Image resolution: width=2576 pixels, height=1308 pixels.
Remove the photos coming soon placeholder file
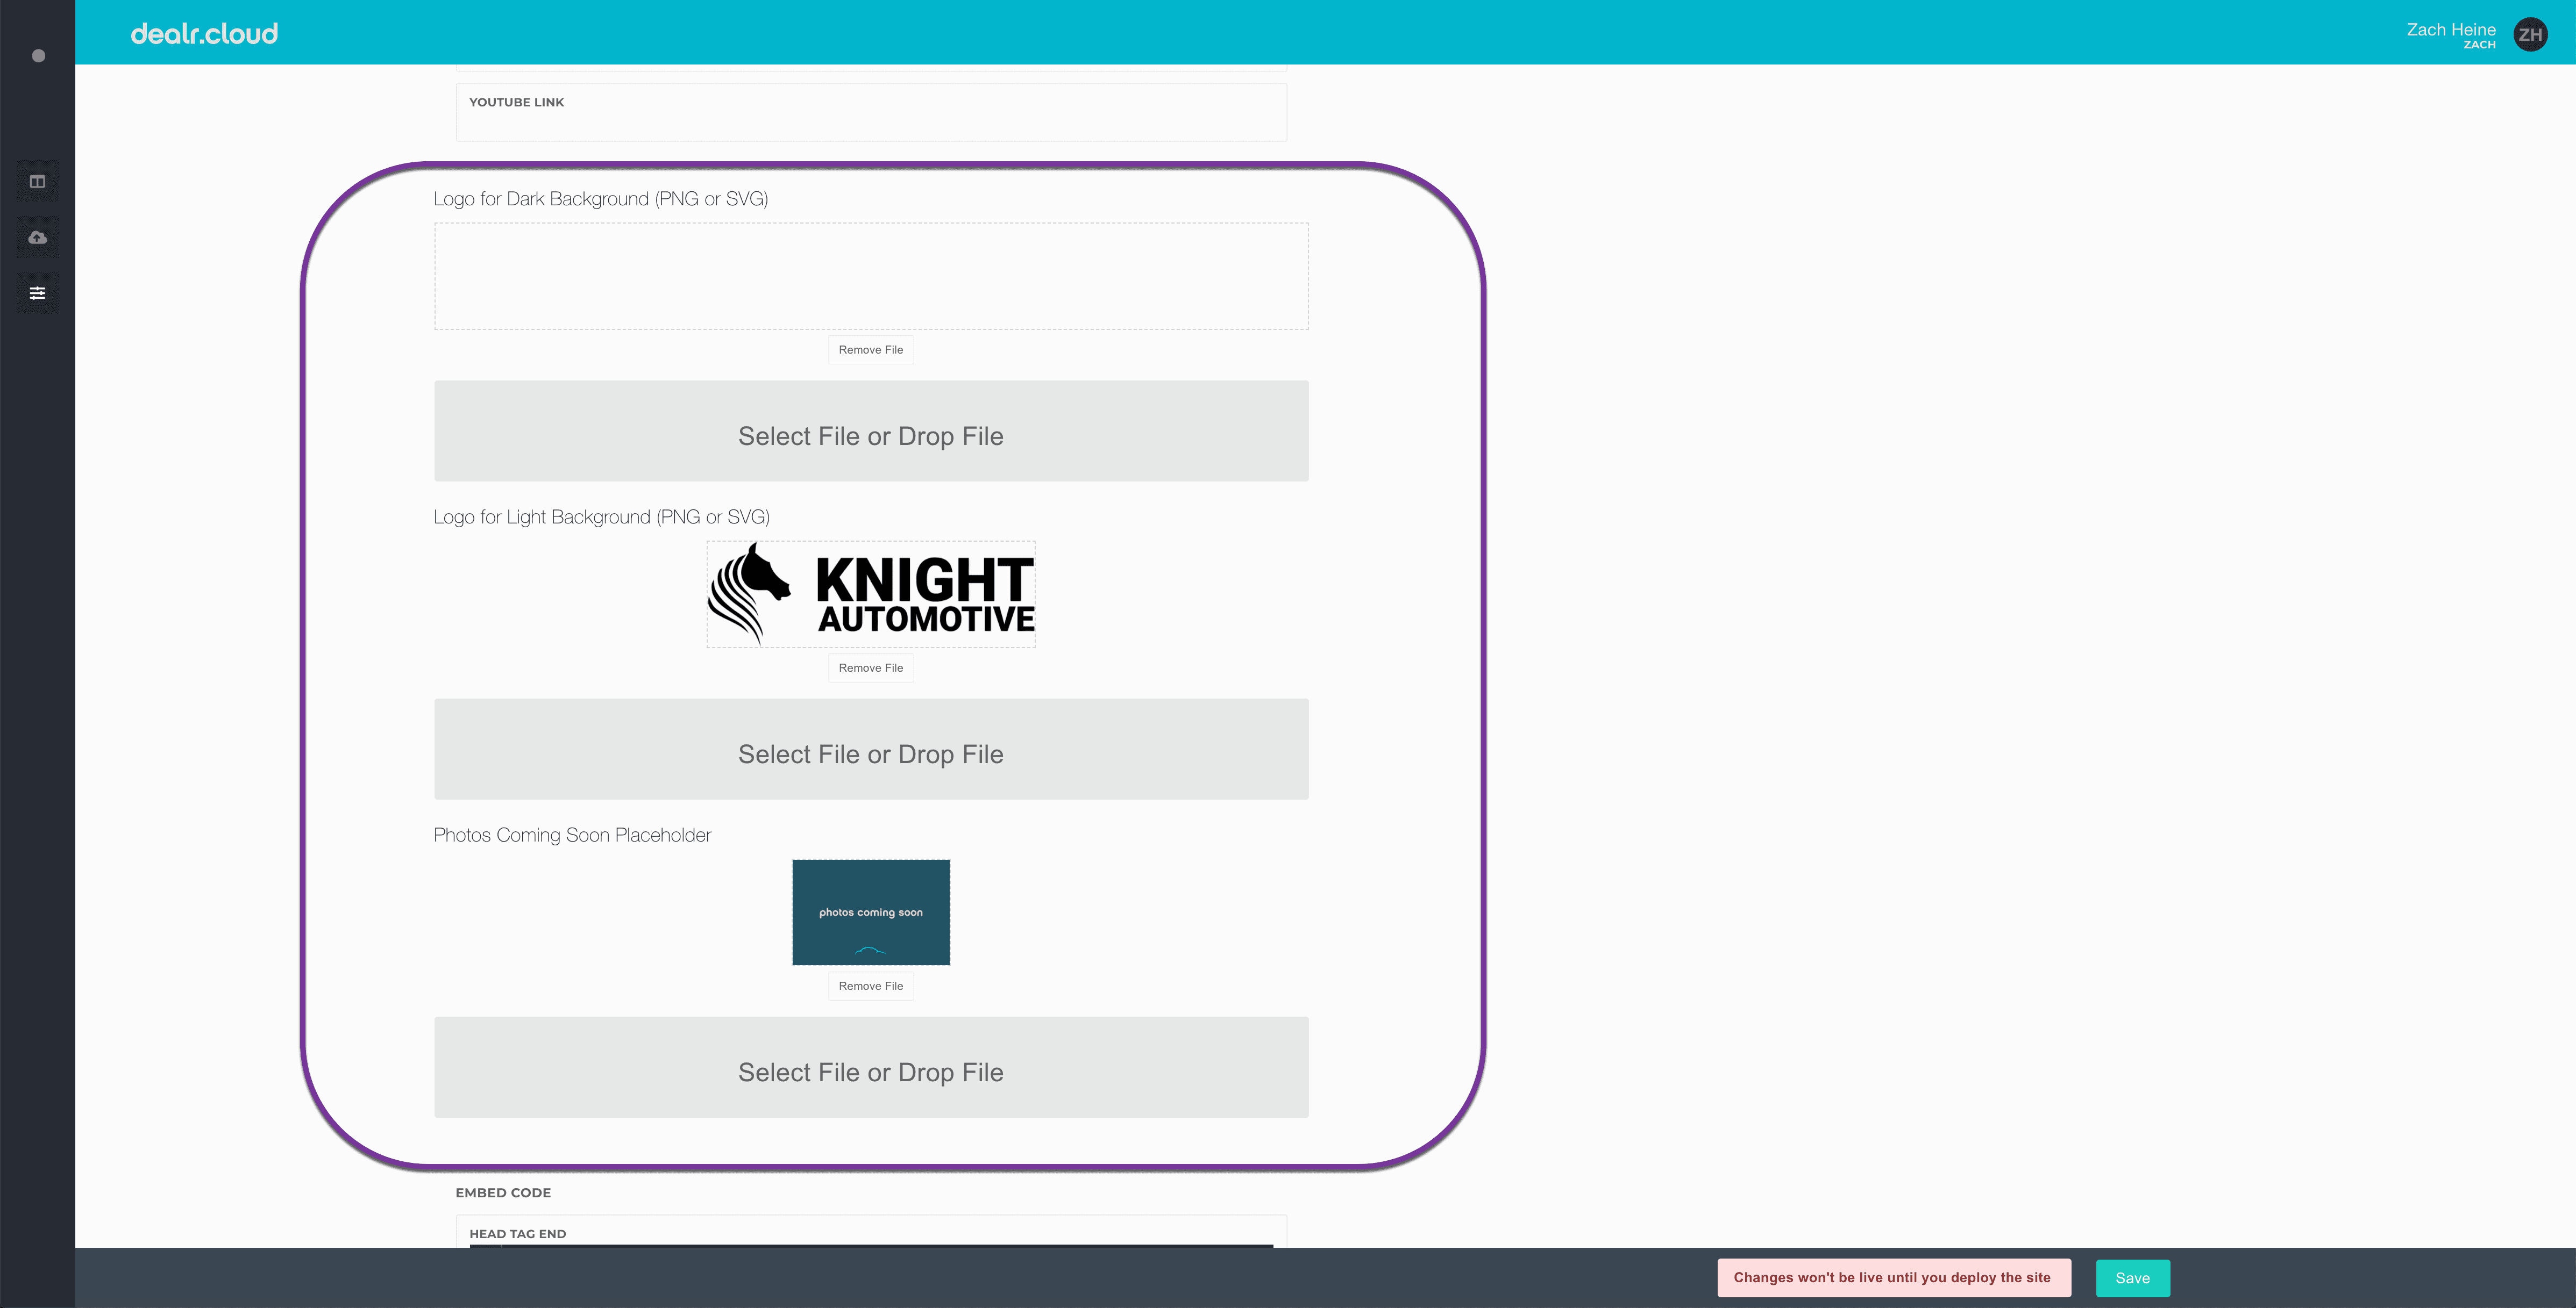(x=870, y=986)
